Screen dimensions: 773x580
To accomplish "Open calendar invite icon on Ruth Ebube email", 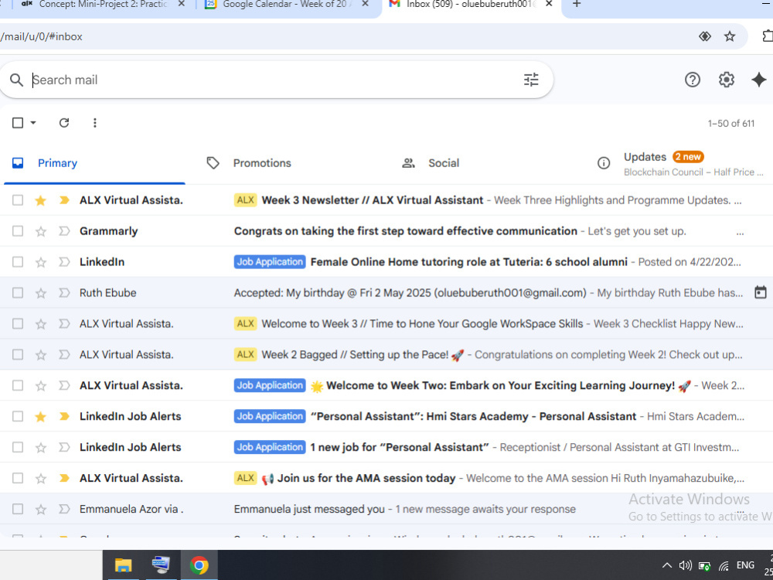I will coord(761,292).
